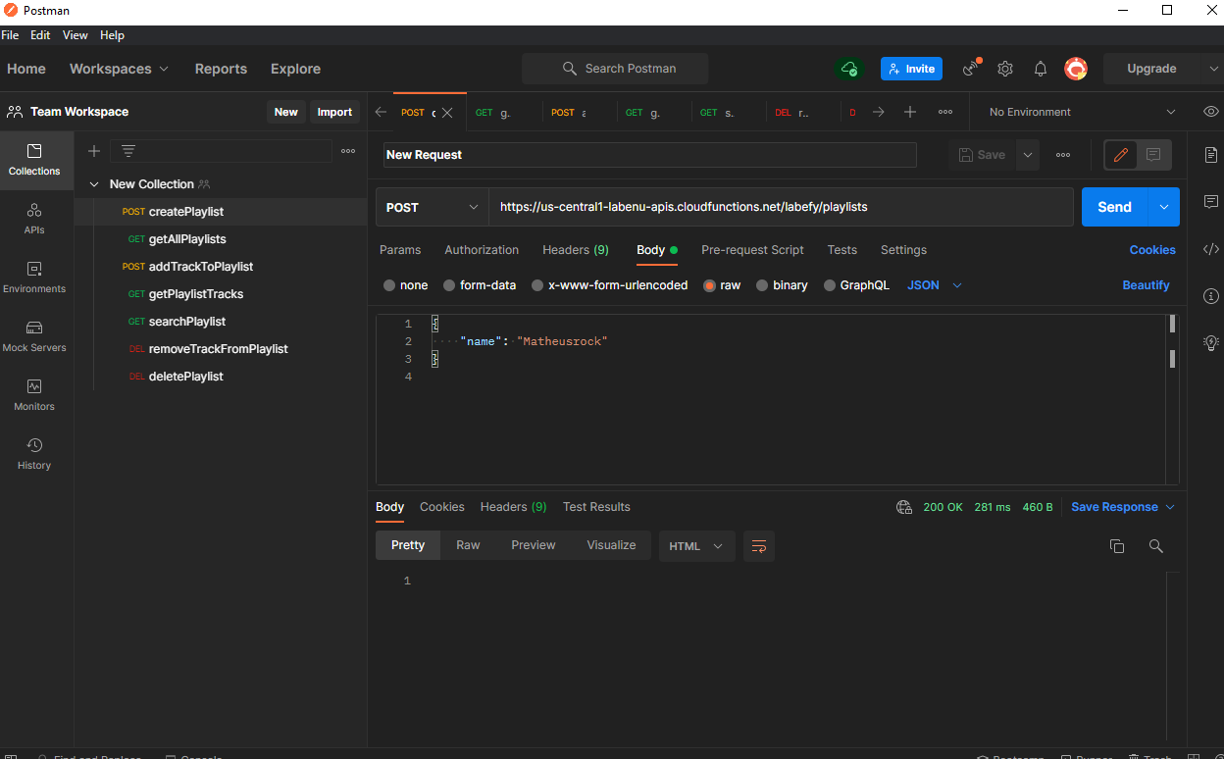Image resolution: width=1224 pixels, height=759 pixels.
Task: Switch to the Test Results response tab
Action: click(596, 507)
